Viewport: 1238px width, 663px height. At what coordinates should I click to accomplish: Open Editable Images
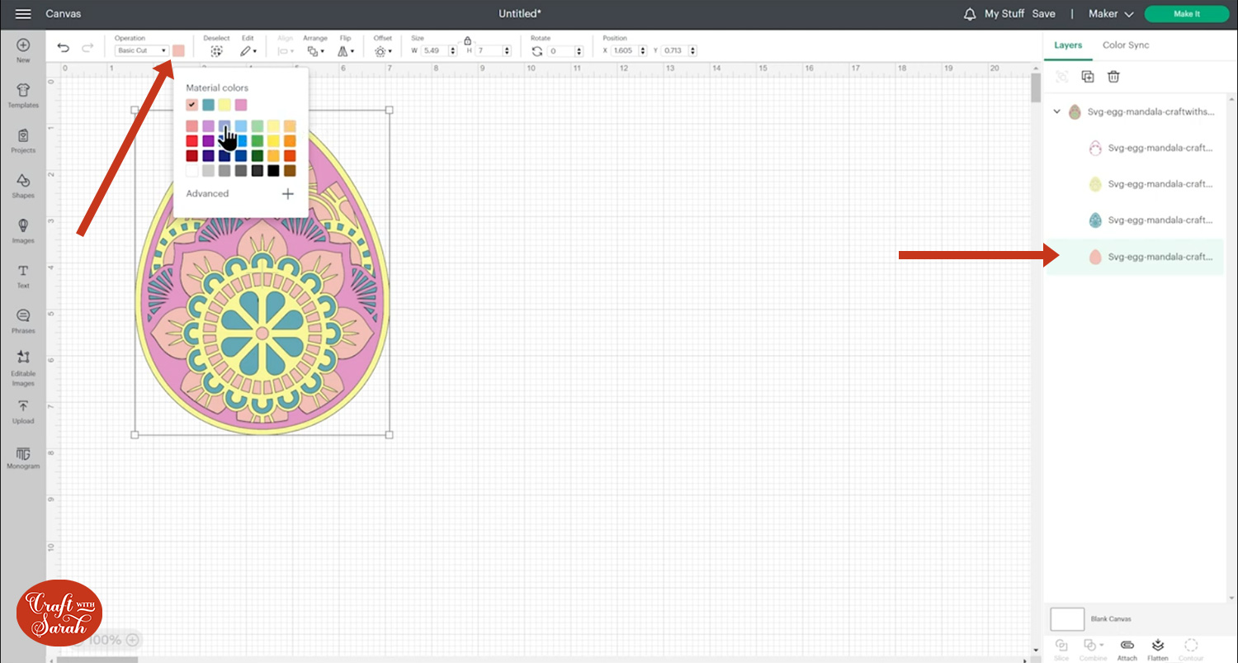23,367
